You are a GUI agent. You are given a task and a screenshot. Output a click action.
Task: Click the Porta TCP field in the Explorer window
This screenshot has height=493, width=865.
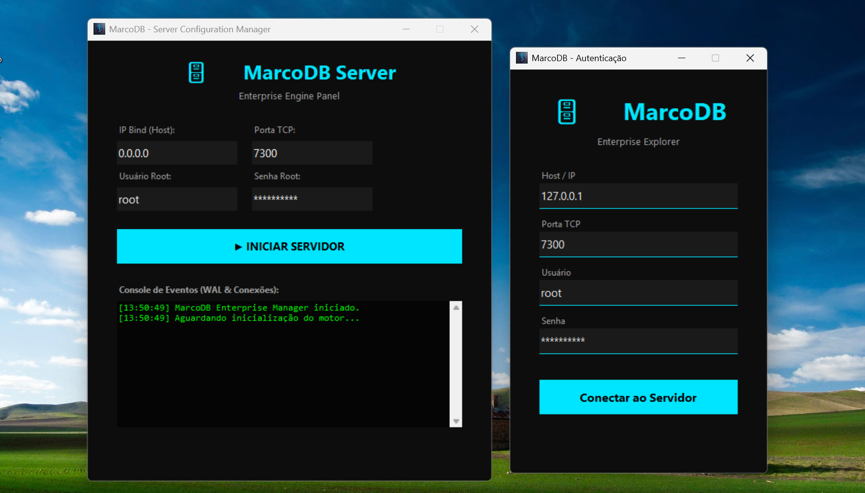(638, 244)
